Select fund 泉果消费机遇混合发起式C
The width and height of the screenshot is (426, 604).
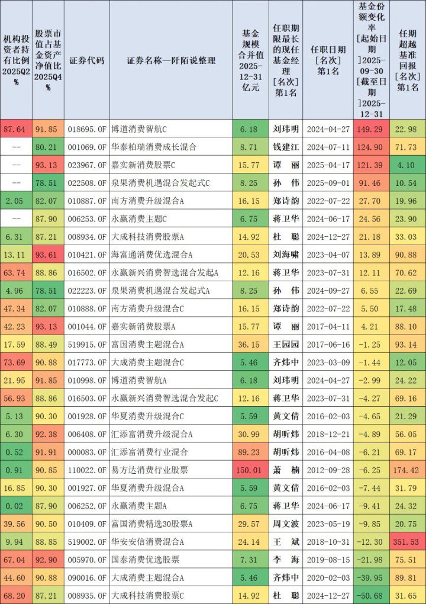(x=160, y=183)
